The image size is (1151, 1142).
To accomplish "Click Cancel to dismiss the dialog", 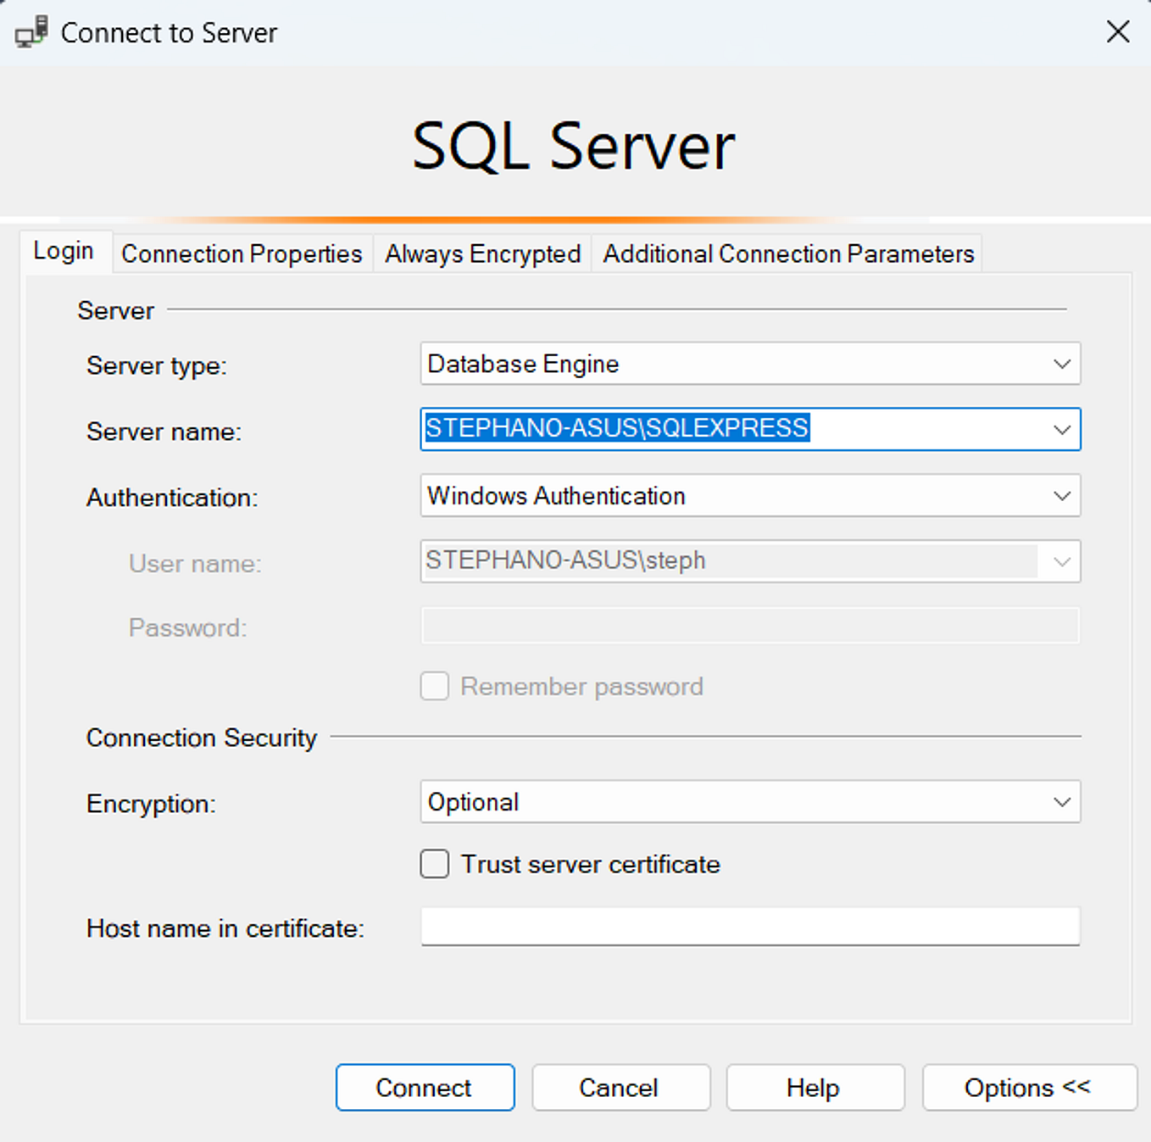I will pyautogui.click(x=620, y=1088).
